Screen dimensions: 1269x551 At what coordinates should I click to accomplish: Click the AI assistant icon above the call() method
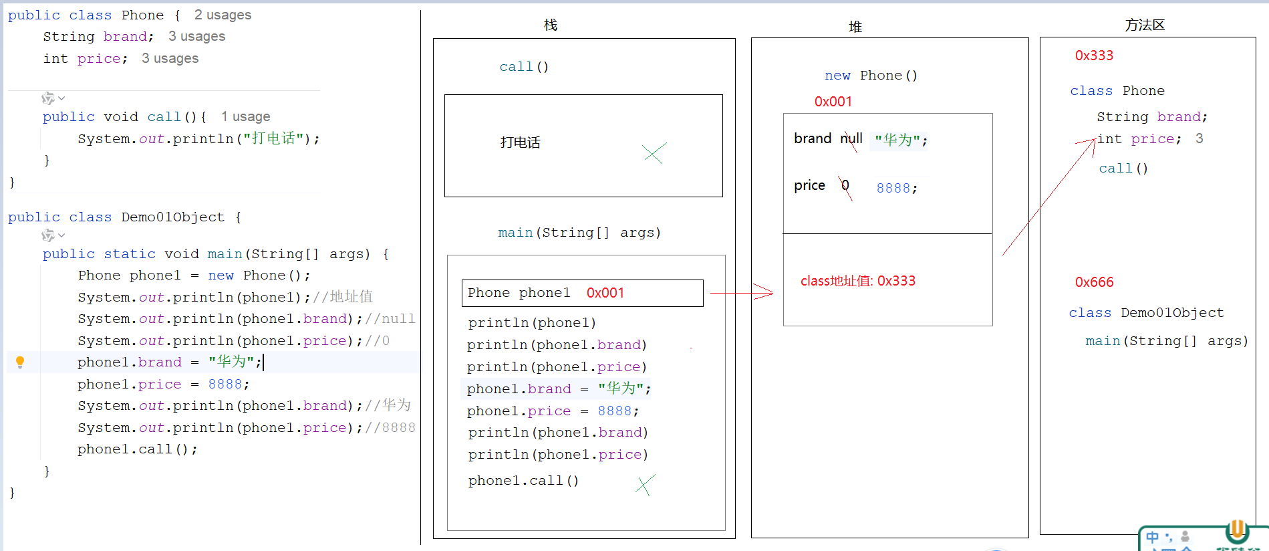(47, 99)
